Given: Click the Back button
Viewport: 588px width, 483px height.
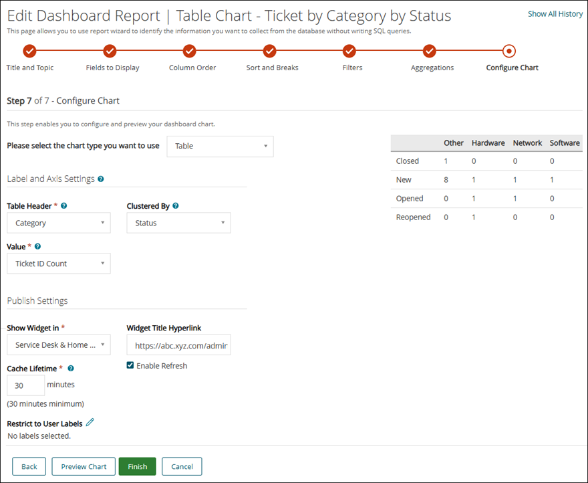Looking at the screenshot, I should [x=29, y=466].
